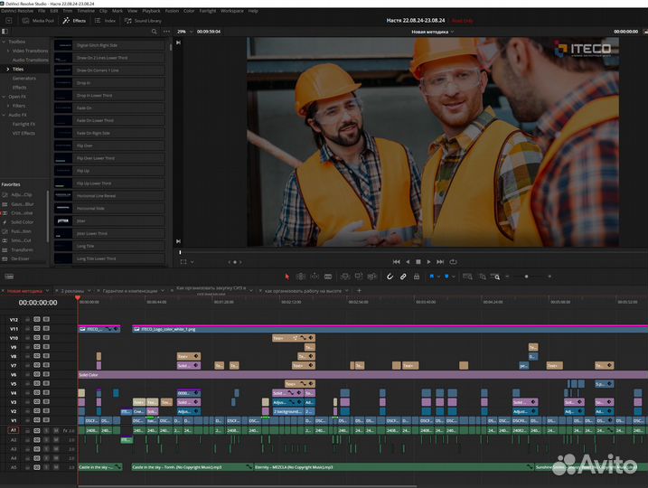
Task: Toggle the timeline snapping magnet icon
Action: [x=390, y=276]
